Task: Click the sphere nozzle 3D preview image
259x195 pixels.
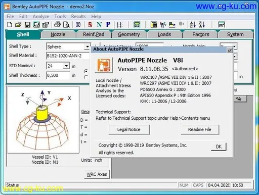Action: (44, 120)
